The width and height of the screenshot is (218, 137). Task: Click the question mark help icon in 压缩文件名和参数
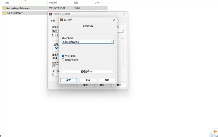(x=116, y=14)
